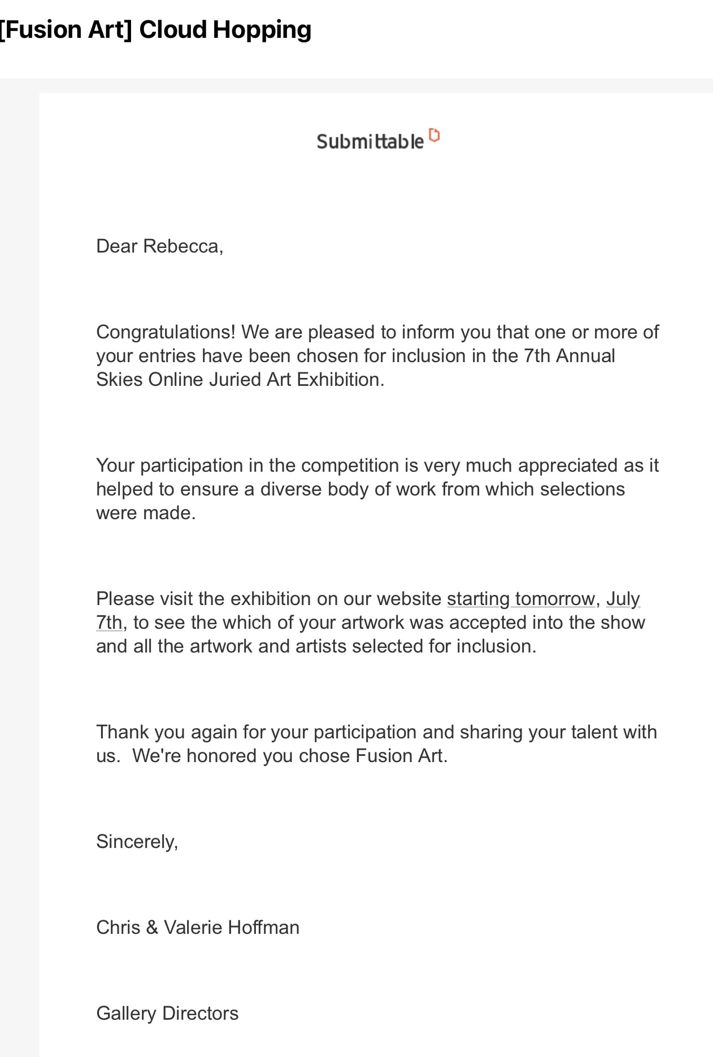Click "Skies Online Juried Art Exhibition" text

point(238,379)
